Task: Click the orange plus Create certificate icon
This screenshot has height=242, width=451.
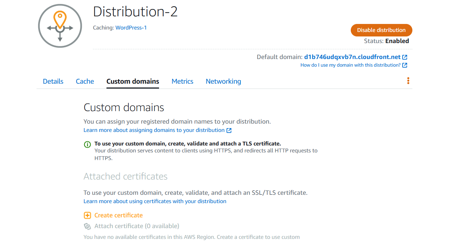Action: point(87,216)
